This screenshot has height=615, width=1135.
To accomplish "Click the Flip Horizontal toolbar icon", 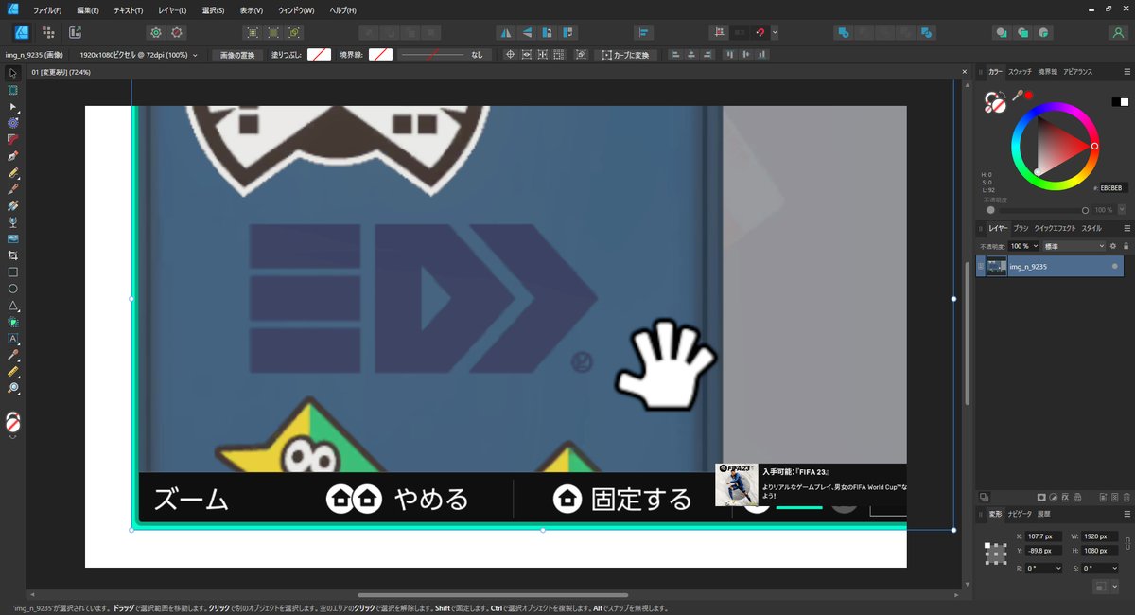I will [x=505, y=31].
